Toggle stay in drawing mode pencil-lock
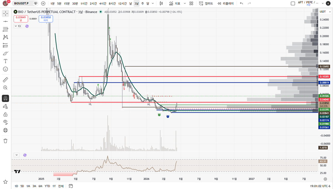This screenshot has height=189, width=333. point(5,106)
